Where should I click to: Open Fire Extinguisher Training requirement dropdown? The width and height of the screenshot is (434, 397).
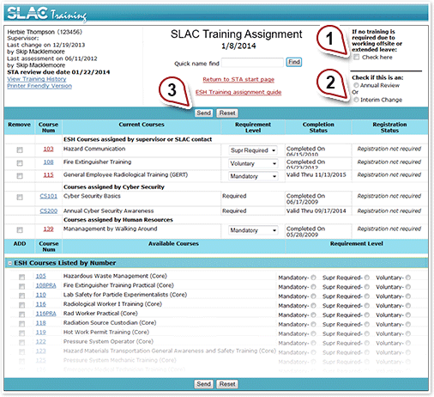point(253,163)
